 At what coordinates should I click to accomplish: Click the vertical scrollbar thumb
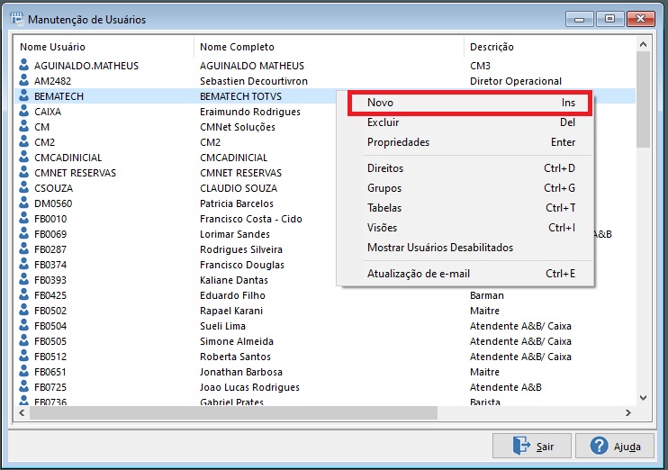tap(644, 100)
